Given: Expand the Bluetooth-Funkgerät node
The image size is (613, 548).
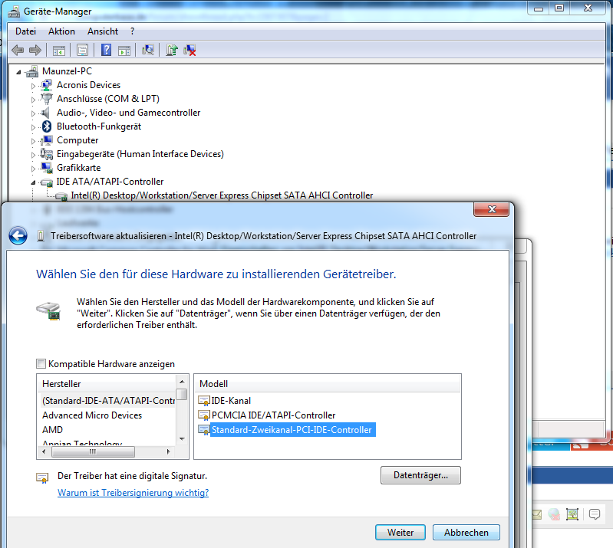Looking at the screenshot, I should [33, 127].
